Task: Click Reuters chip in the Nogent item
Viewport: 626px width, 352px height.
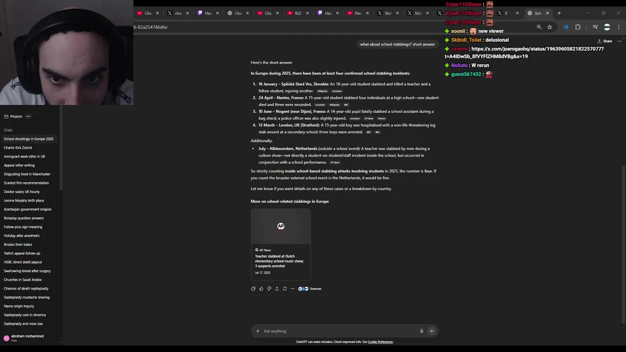Action: tap(382, 118)
